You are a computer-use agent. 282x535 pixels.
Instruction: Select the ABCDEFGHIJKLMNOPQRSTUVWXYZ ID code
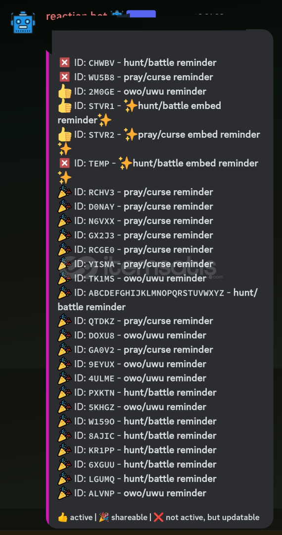156,293
